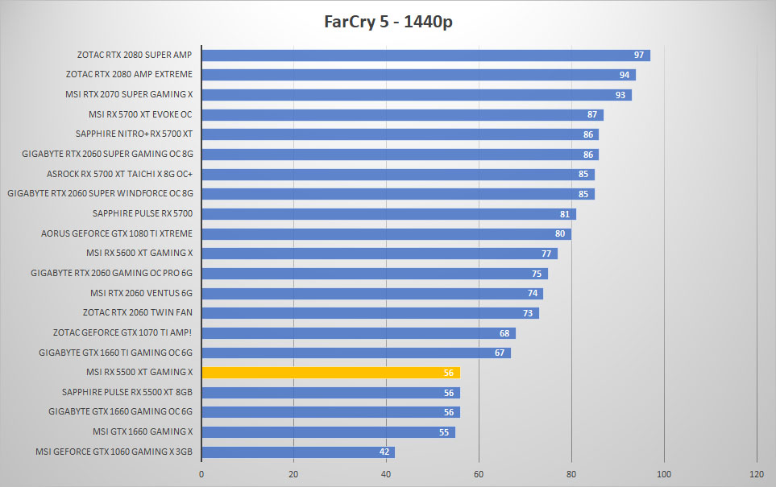Viewport: 776px width, 487px height.
Task: Click the SUPER WINDFORCE bar showing 85
Action: pyautogui.click(x=398, y=194)
